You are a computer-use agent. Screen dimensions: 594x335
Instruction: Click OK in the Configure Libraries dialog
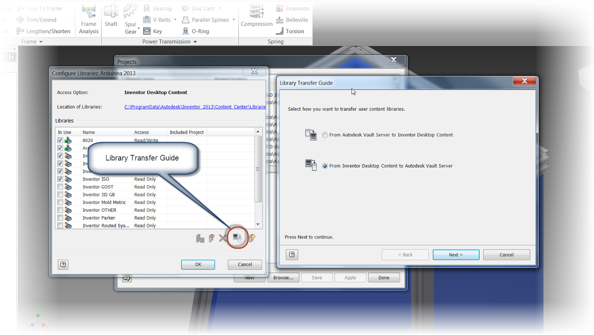[198, 264]
